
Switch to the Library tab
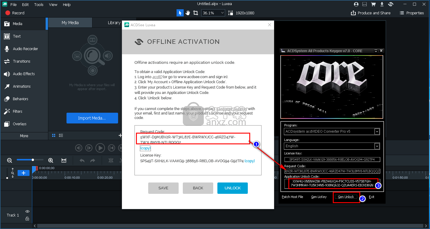tap(114, 23)
